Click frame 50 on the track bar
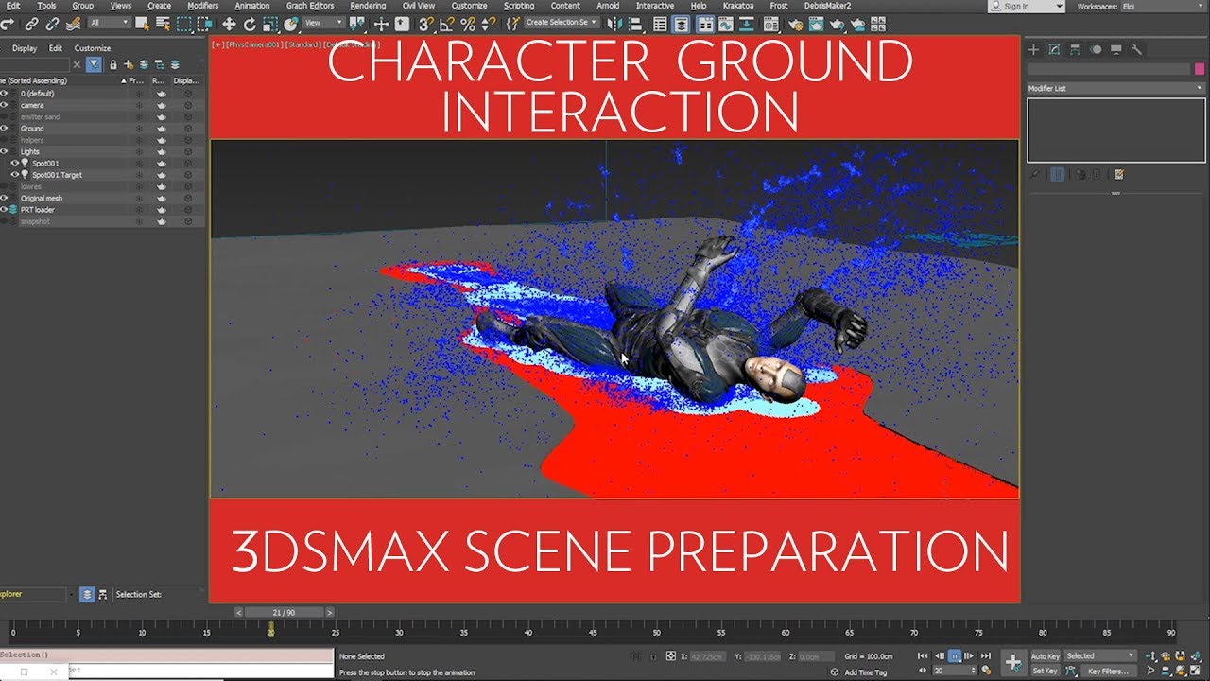 click(x=657, y=632)
